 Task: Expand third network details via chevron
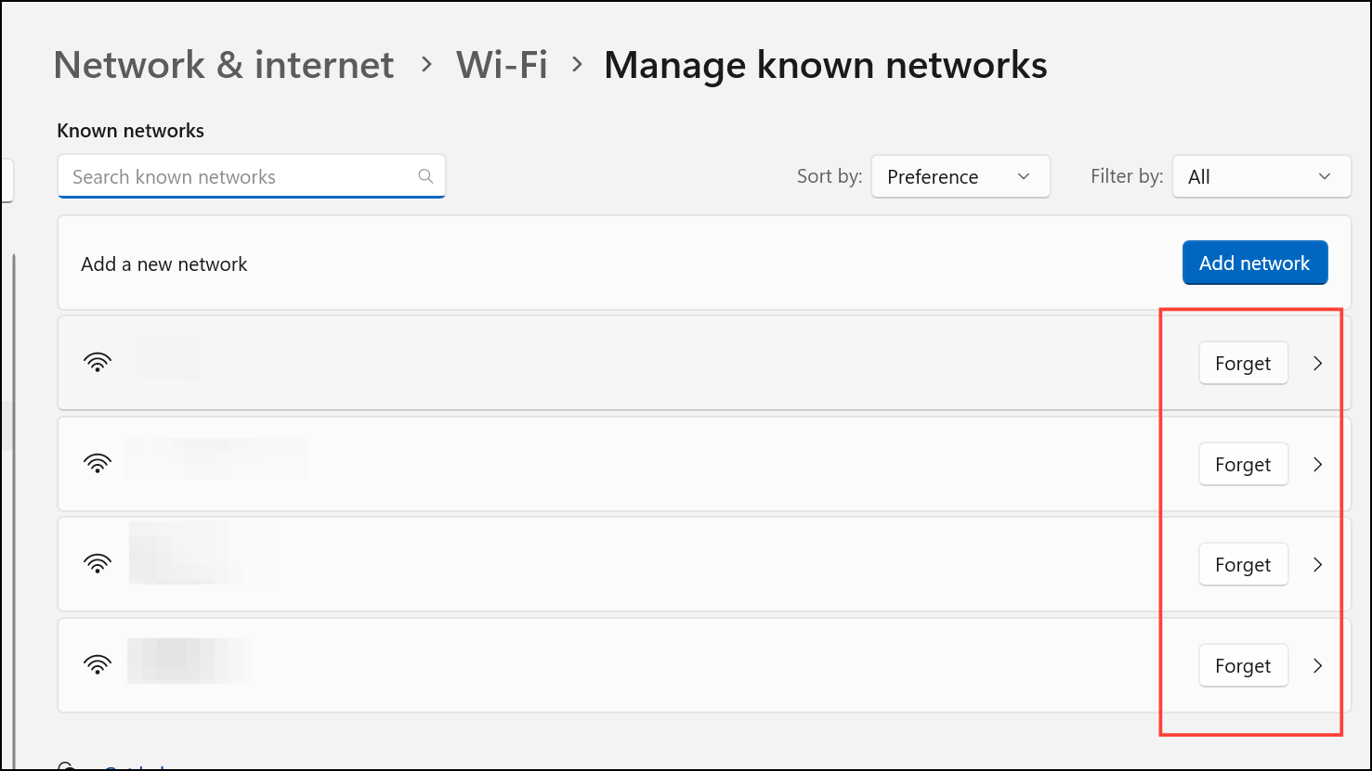coord(1317,564)
